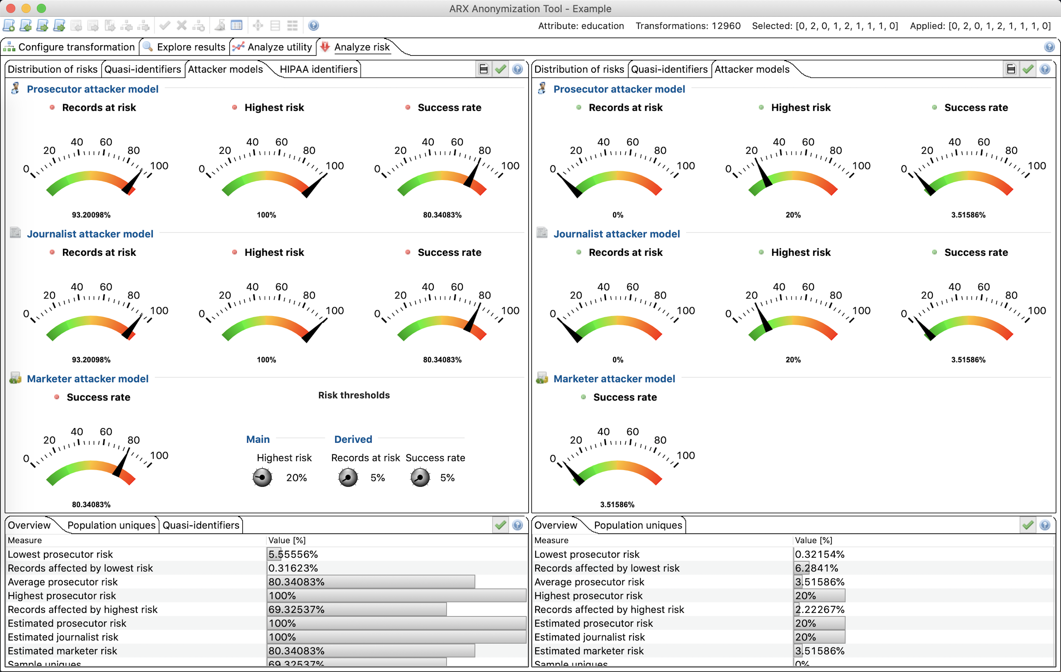Open the HIPAA identifiers tab

click(318, 69)
